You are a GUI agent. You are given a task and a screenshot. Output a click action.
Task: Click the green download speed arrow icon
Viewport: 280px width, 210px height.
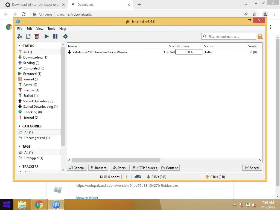click(148, 177)
